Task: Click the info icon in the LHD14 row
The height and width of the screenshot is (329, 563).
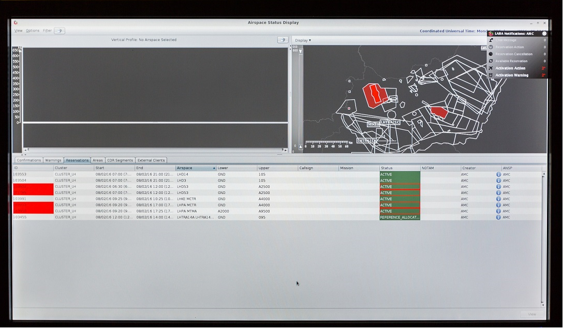Action: pyautogui.click(x=499, y=174)
